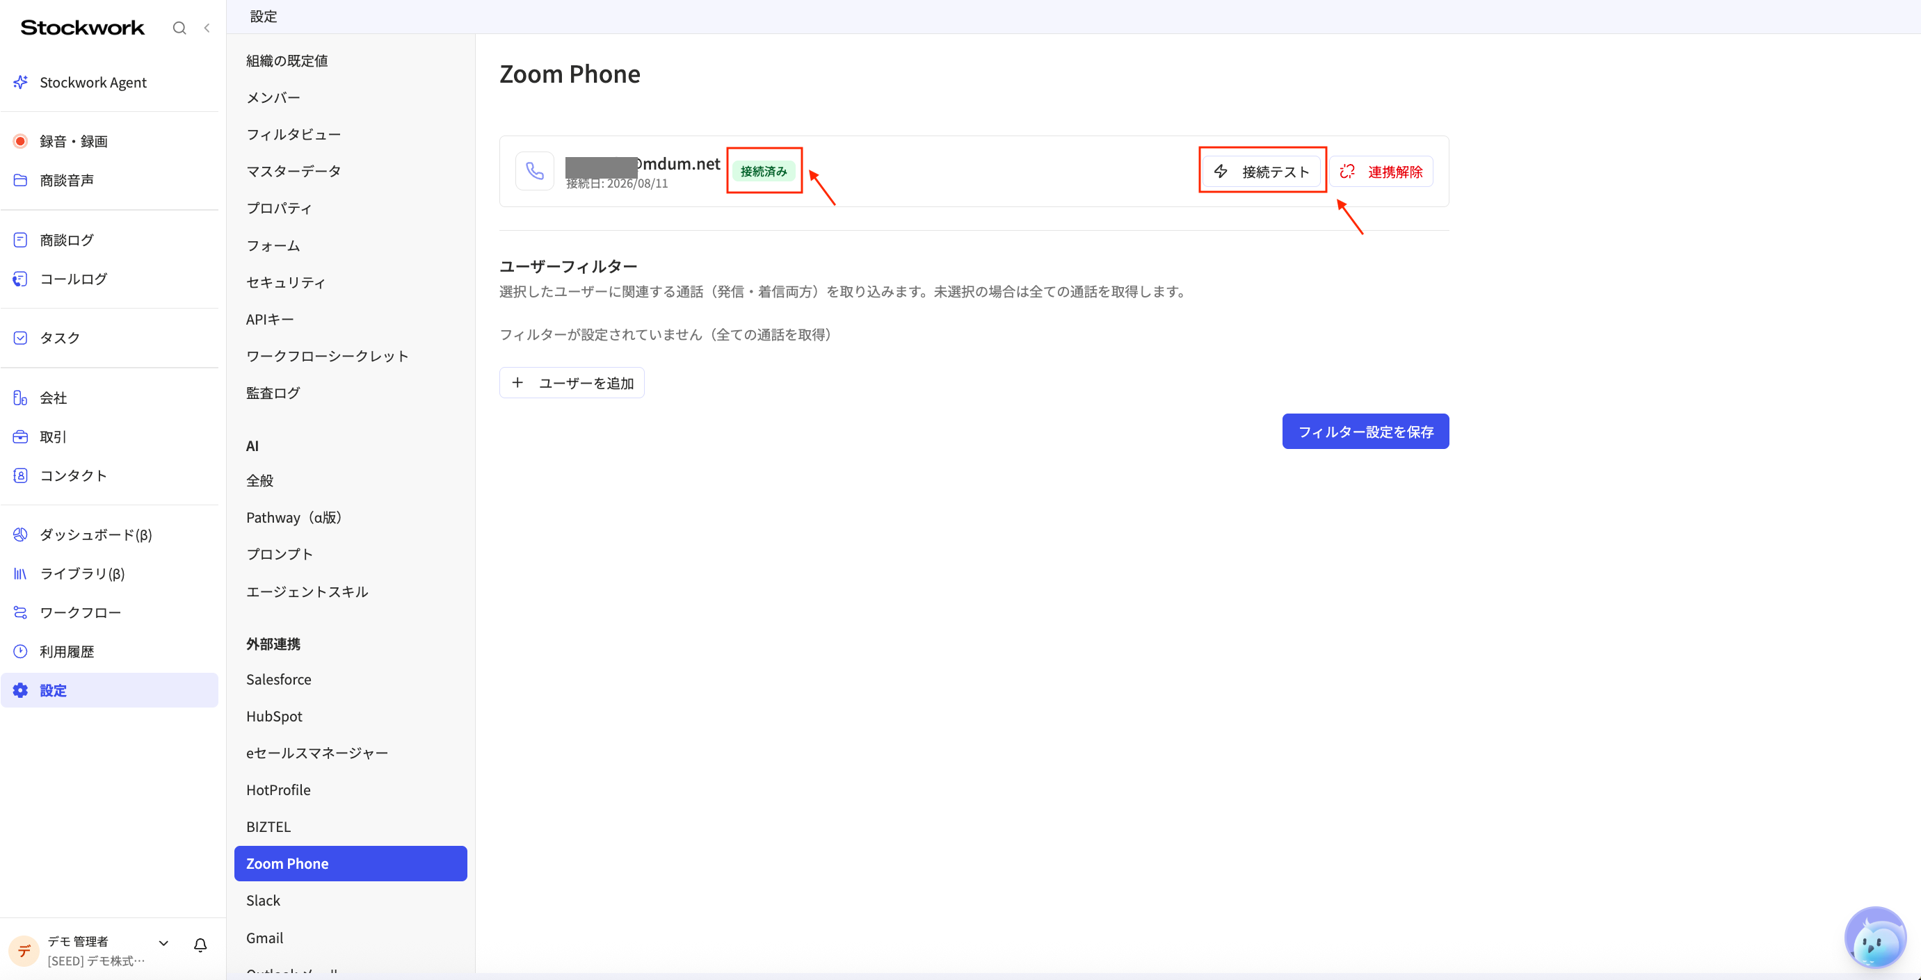Click the 接続日: 2026/08/11 text
This screenshot has height=980, width=1921.
617,184
